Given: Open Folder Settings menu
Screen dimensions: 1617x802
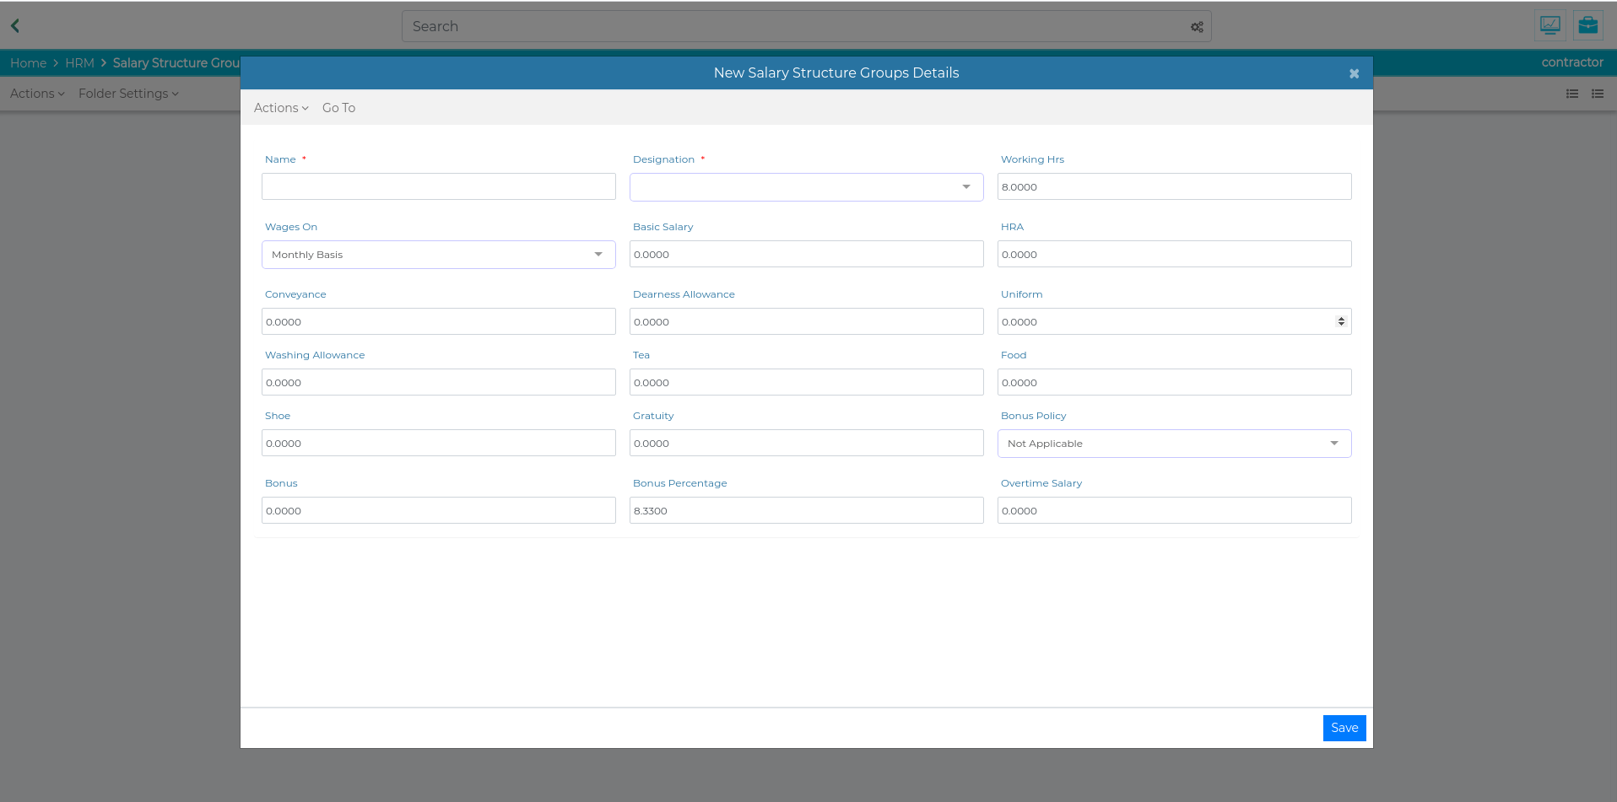Looking at the screenshot, I should point(128,94).
